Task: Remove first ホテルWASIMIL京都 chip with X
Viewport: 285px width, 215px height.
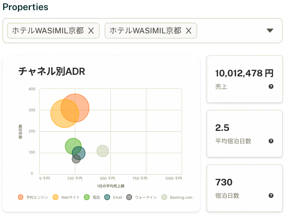Action: coord(91,31)
